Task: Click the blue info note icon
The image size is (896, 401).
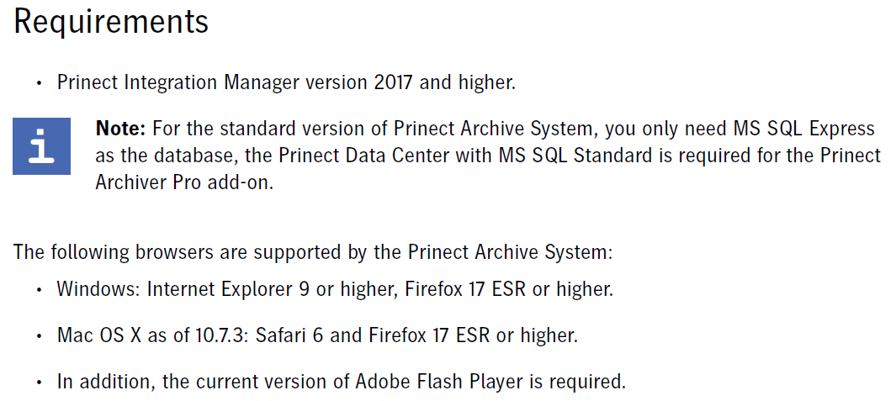Action: click(x=41, y=146)
